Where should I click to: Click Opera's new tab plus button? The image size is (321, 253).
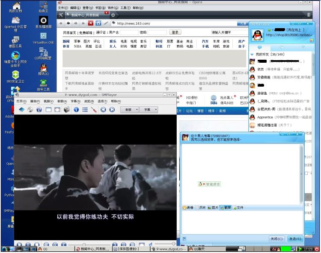[113, 15]
